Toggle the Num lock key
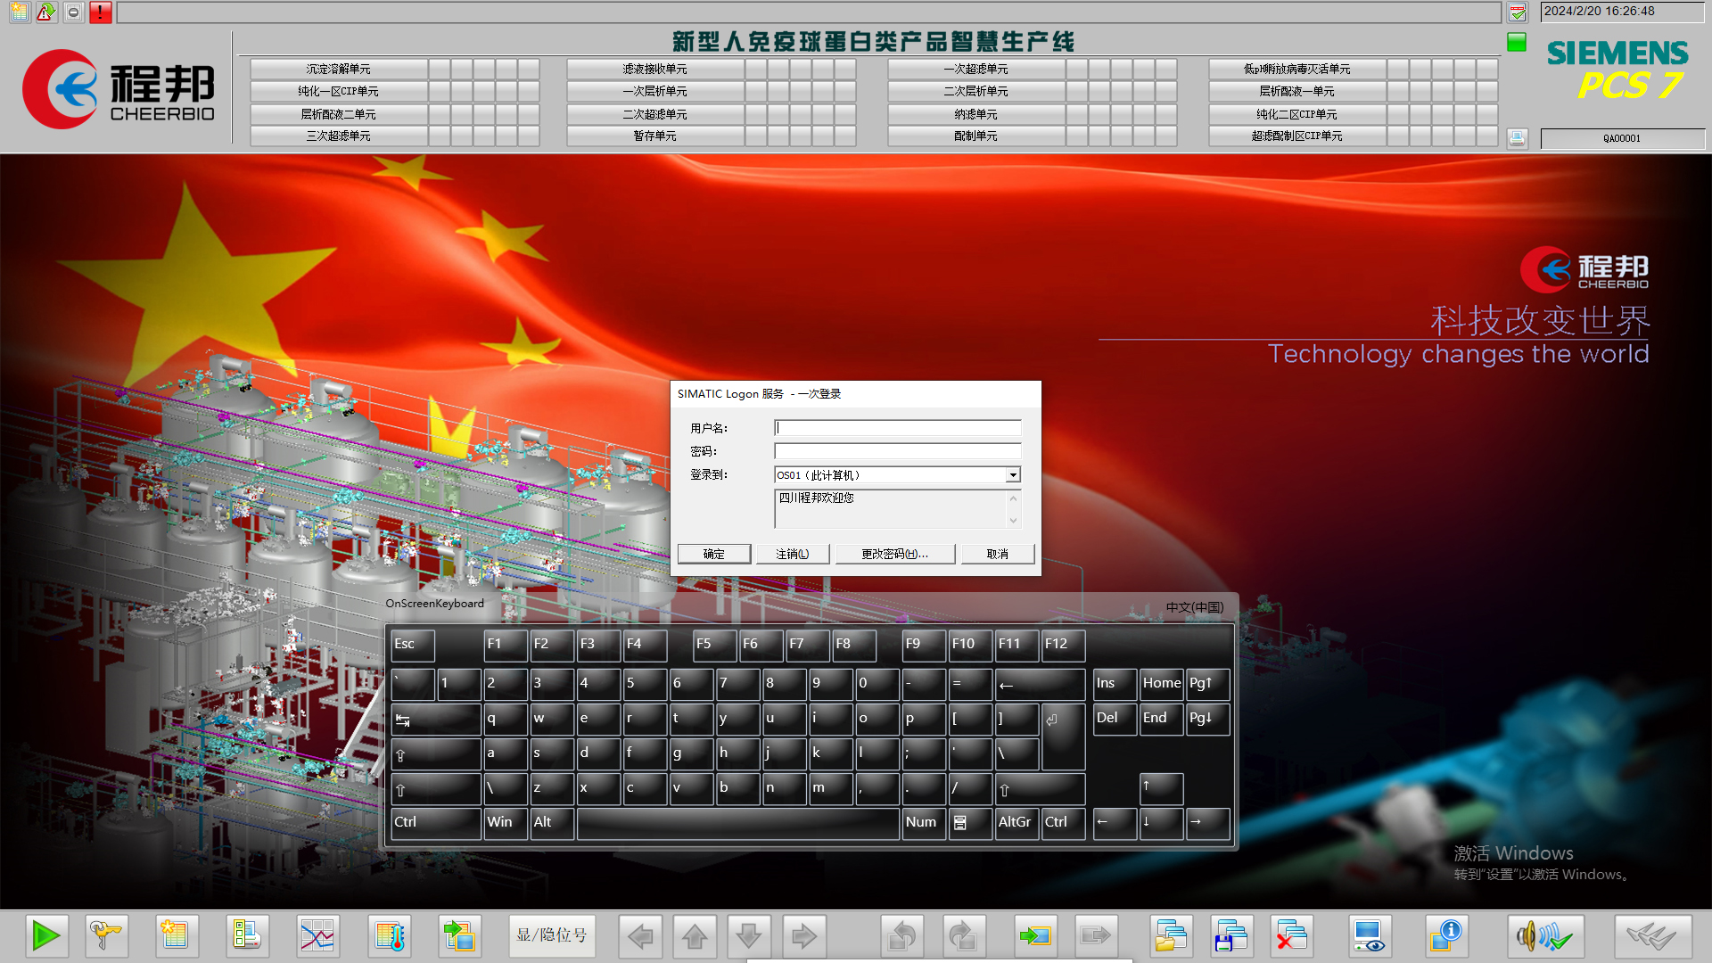Image resolution: width=1712 pixels, height=963 pixels. [922, 822]
